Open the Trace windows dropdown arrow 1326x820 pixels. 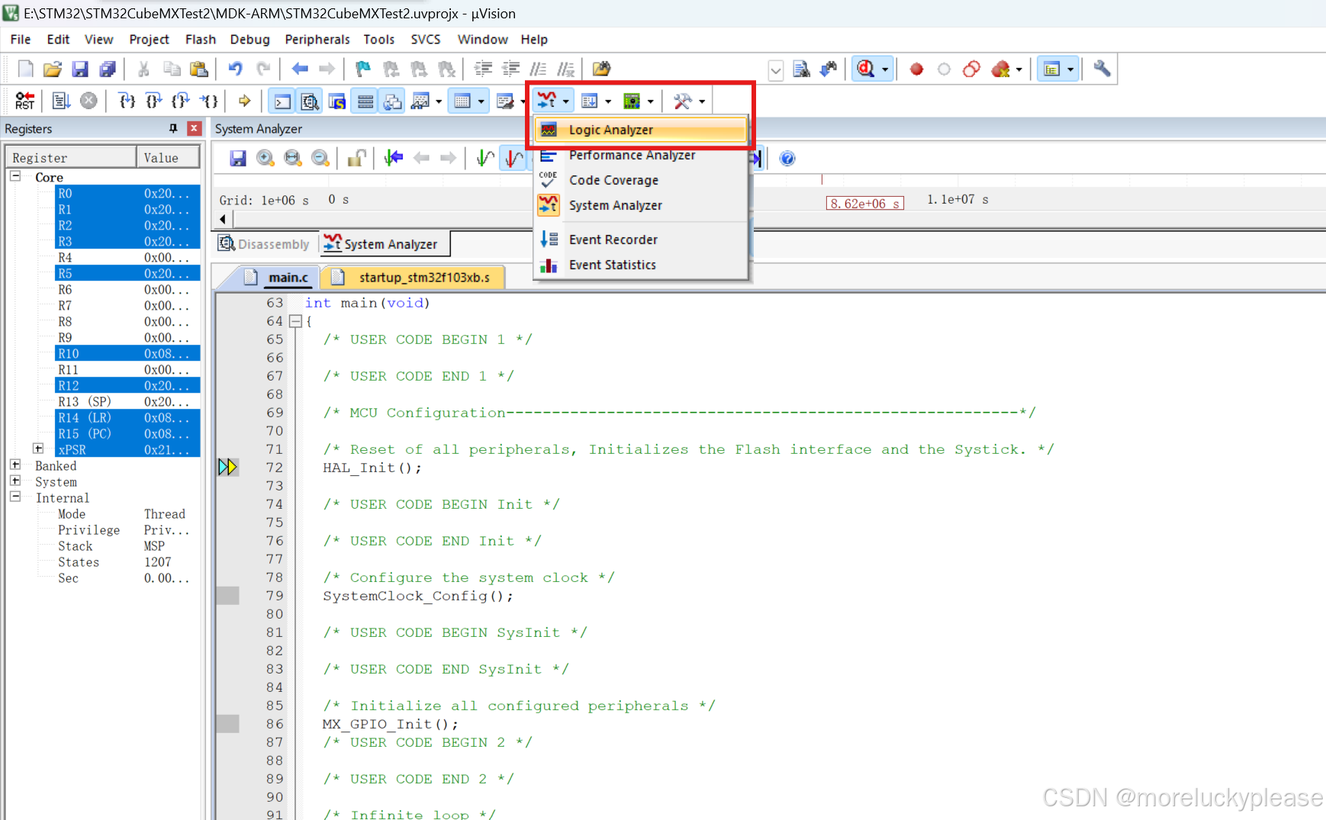pyautogui.click(x=608, y=101)
